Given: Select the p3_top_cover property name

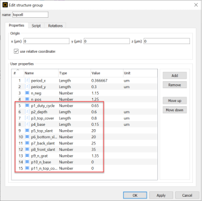Looking at the screenshot, I should [x=43, y=118].
